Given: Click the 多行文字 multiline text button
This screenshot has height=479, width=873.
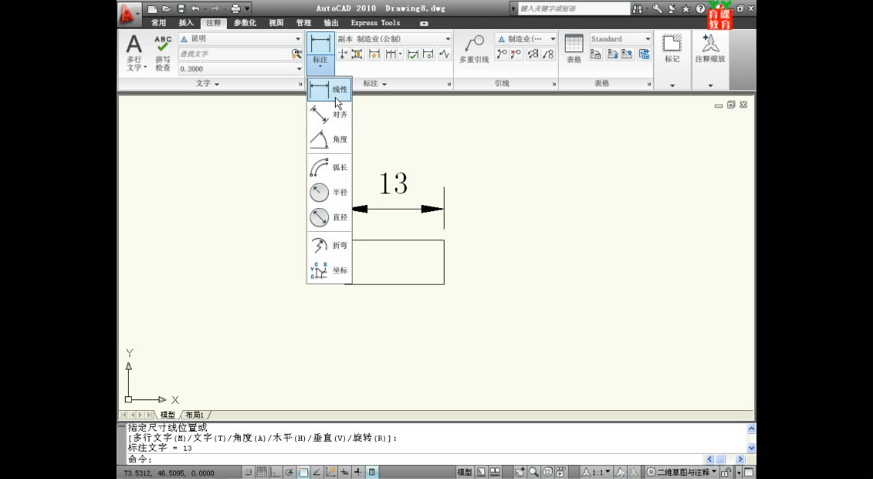Looking at the screenshot, I should pyautogui.click(x=134, y=53).
